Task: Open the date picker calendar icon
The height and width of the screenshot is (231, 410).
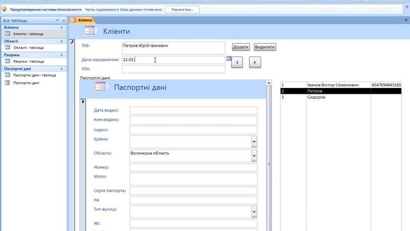Action: (229, 58)
